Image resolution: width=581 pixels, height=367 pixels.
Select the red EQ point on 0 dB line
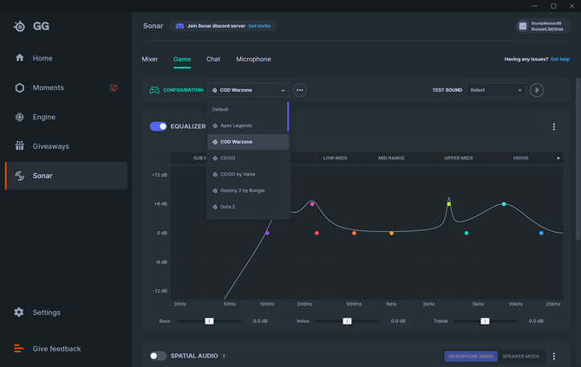317,233
